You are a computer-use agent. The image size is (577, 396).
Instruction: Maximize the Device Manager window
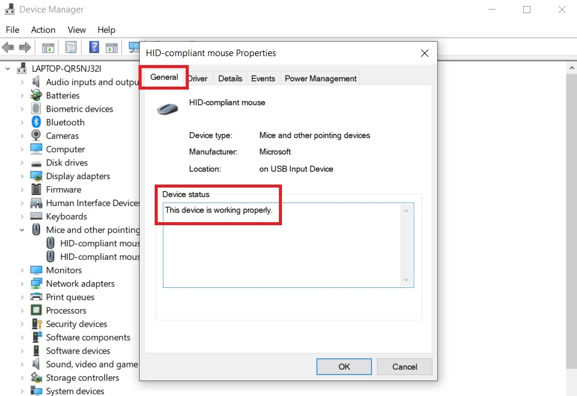pos(527,10)
